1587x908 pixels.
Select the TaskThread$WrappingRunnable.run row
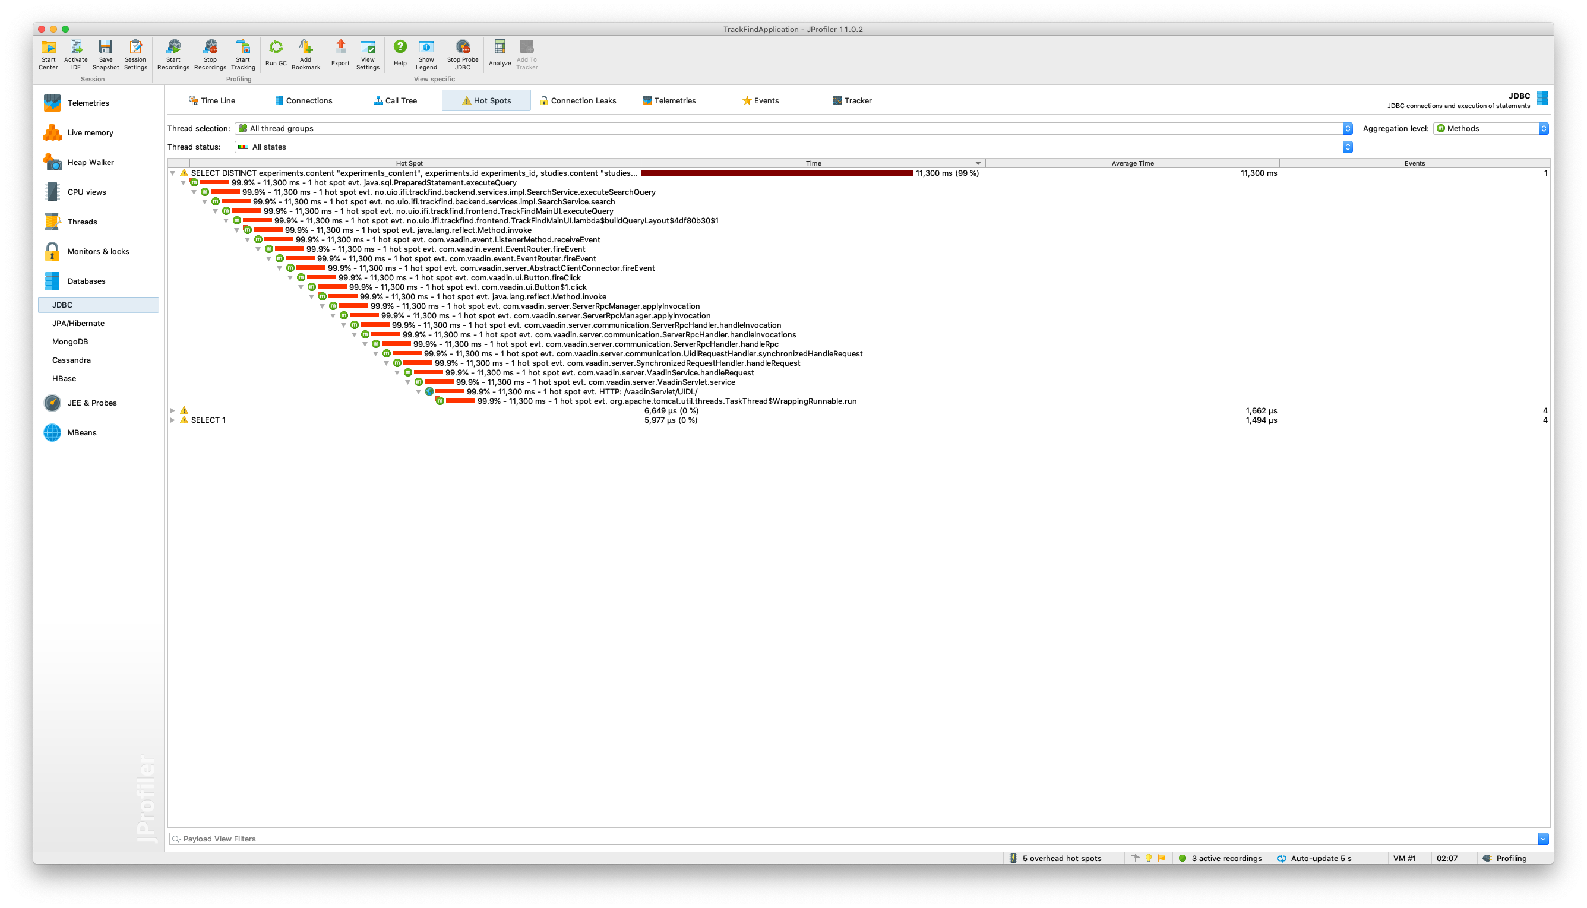click(646, 401)
